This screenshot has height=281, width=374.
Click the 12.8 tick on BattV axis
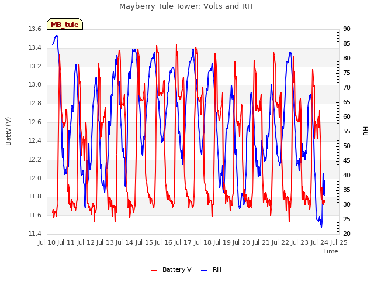(x=35, y=104)
